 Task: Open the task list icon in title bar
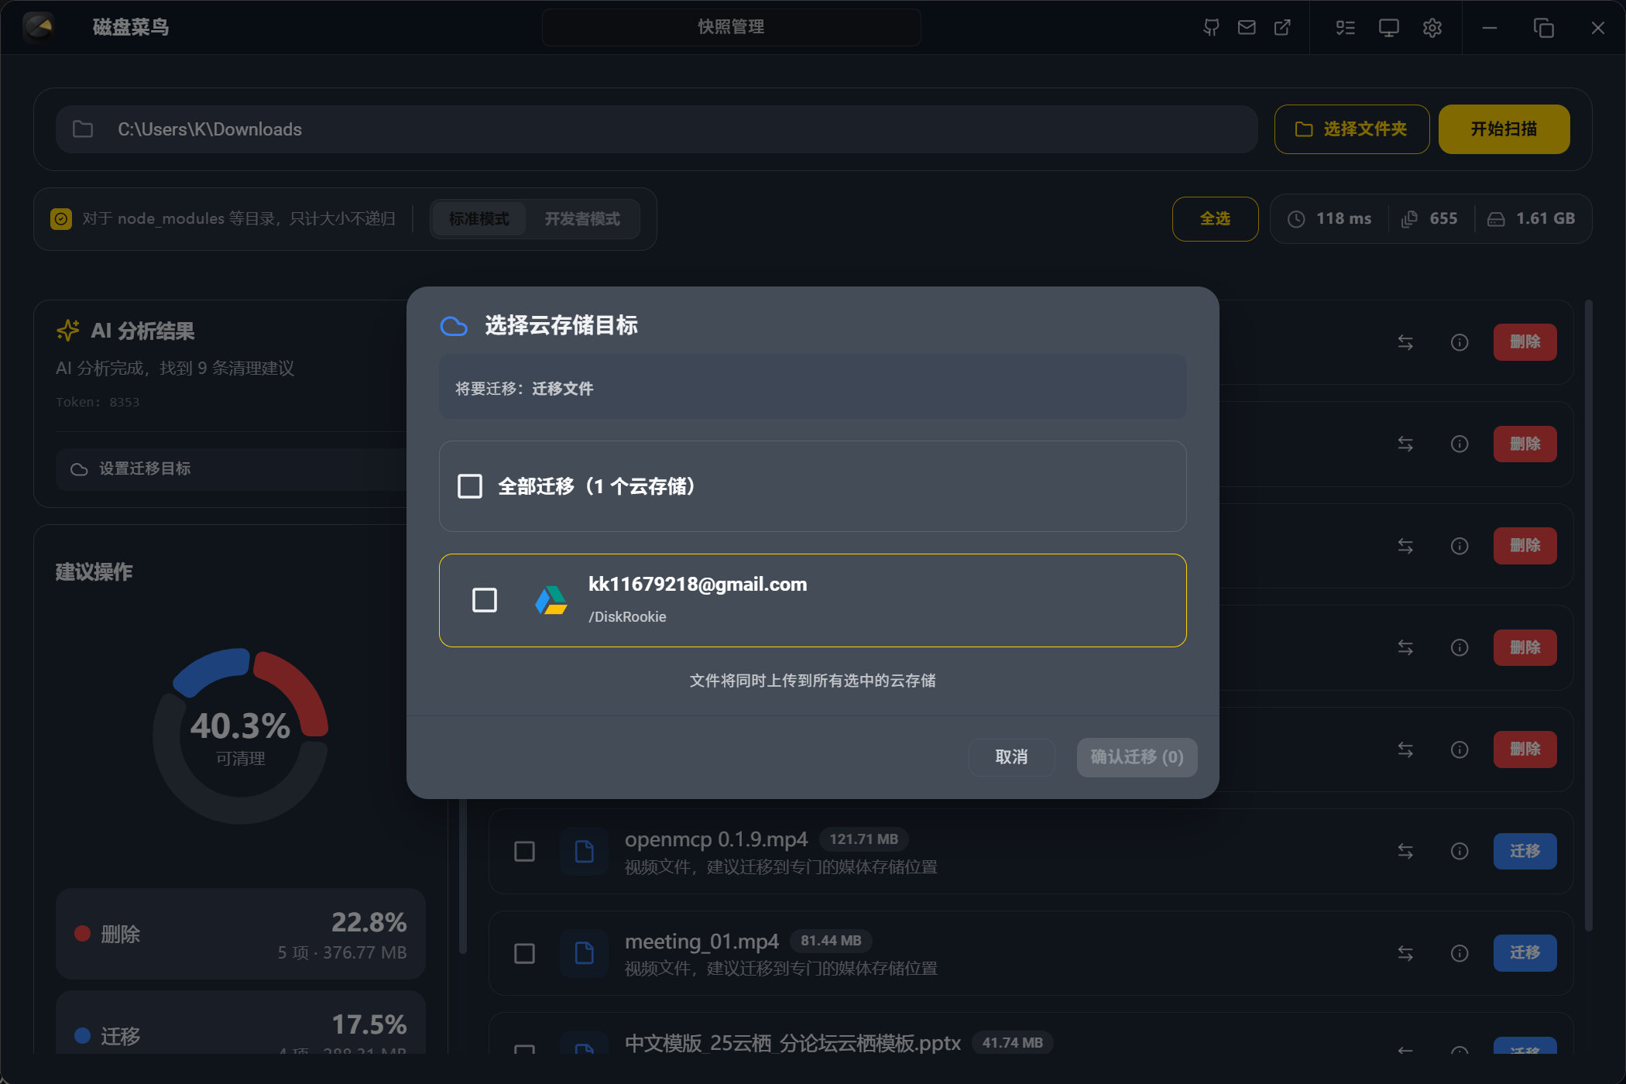click(1345, 27)
